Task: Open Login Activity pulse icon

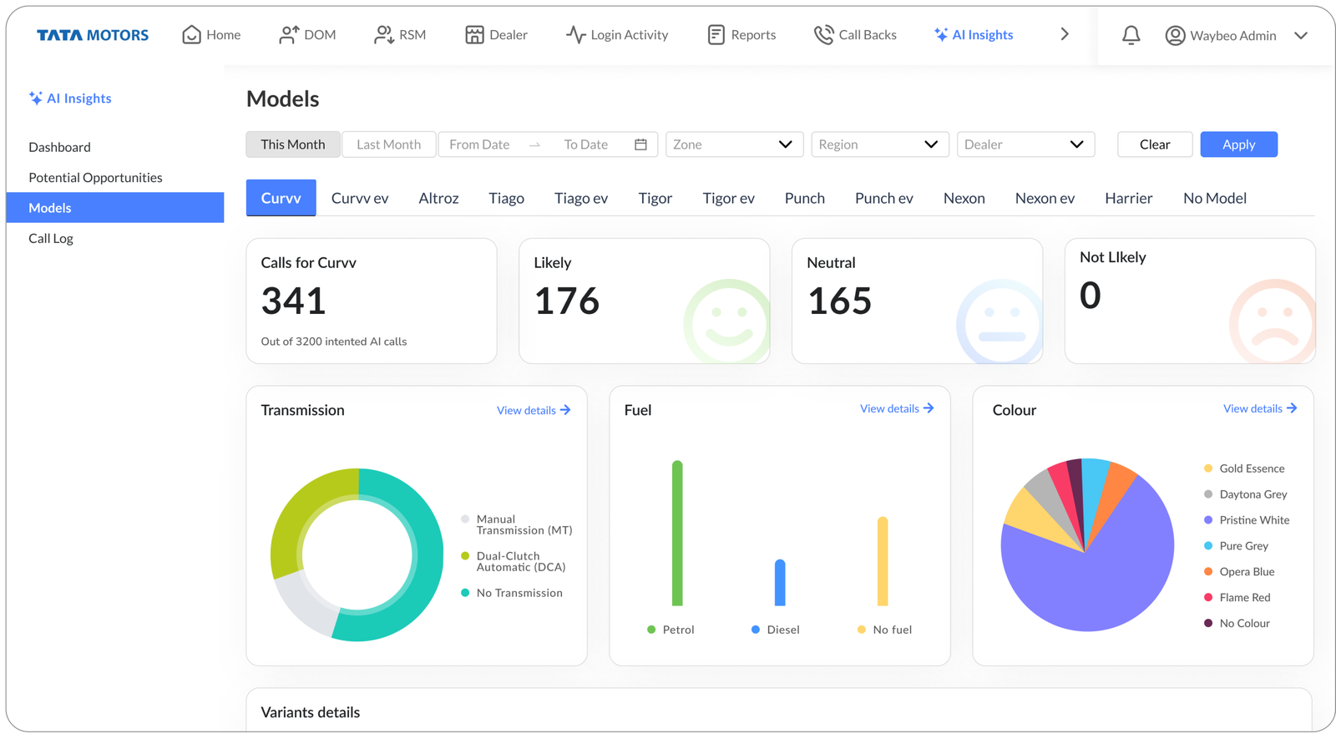Action: click(575, 34)
